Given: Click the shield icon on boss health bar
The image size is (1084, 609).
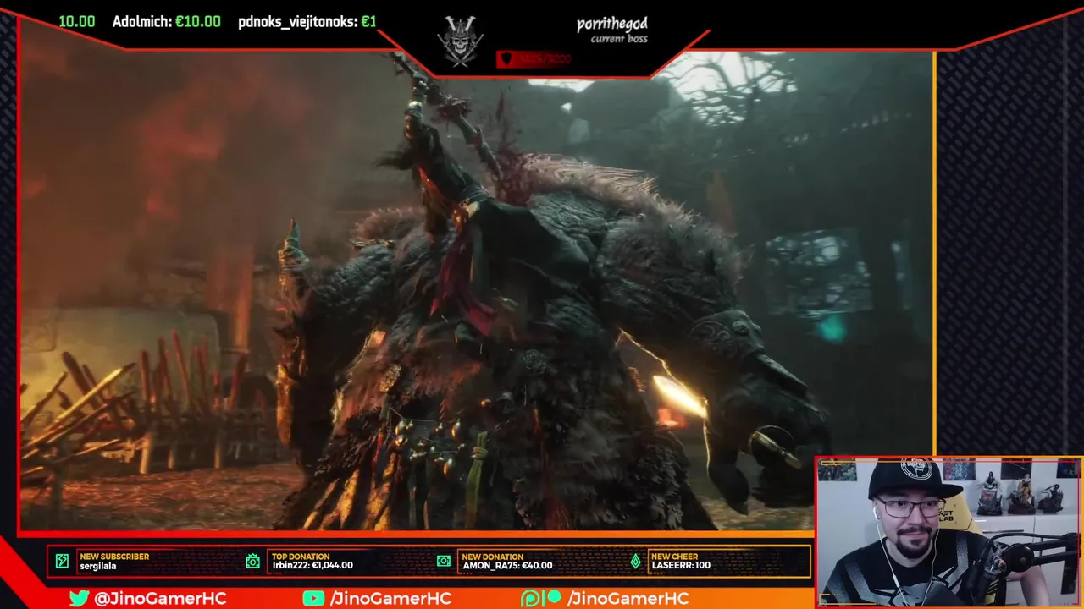Looking at the screenshot, I should point(506,58).
